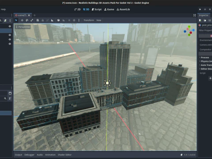The width and height of the screenshot is (212, 159).
Task: Expand the Process section
Action: (x=205, y=57)
